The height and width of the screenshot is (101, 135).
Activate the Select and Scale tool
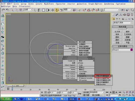pos(61,10)
